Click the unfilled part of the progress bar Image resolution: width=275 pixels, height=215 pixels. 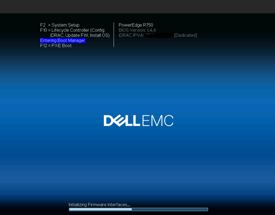pyautogui.click(x=170, y=210)
